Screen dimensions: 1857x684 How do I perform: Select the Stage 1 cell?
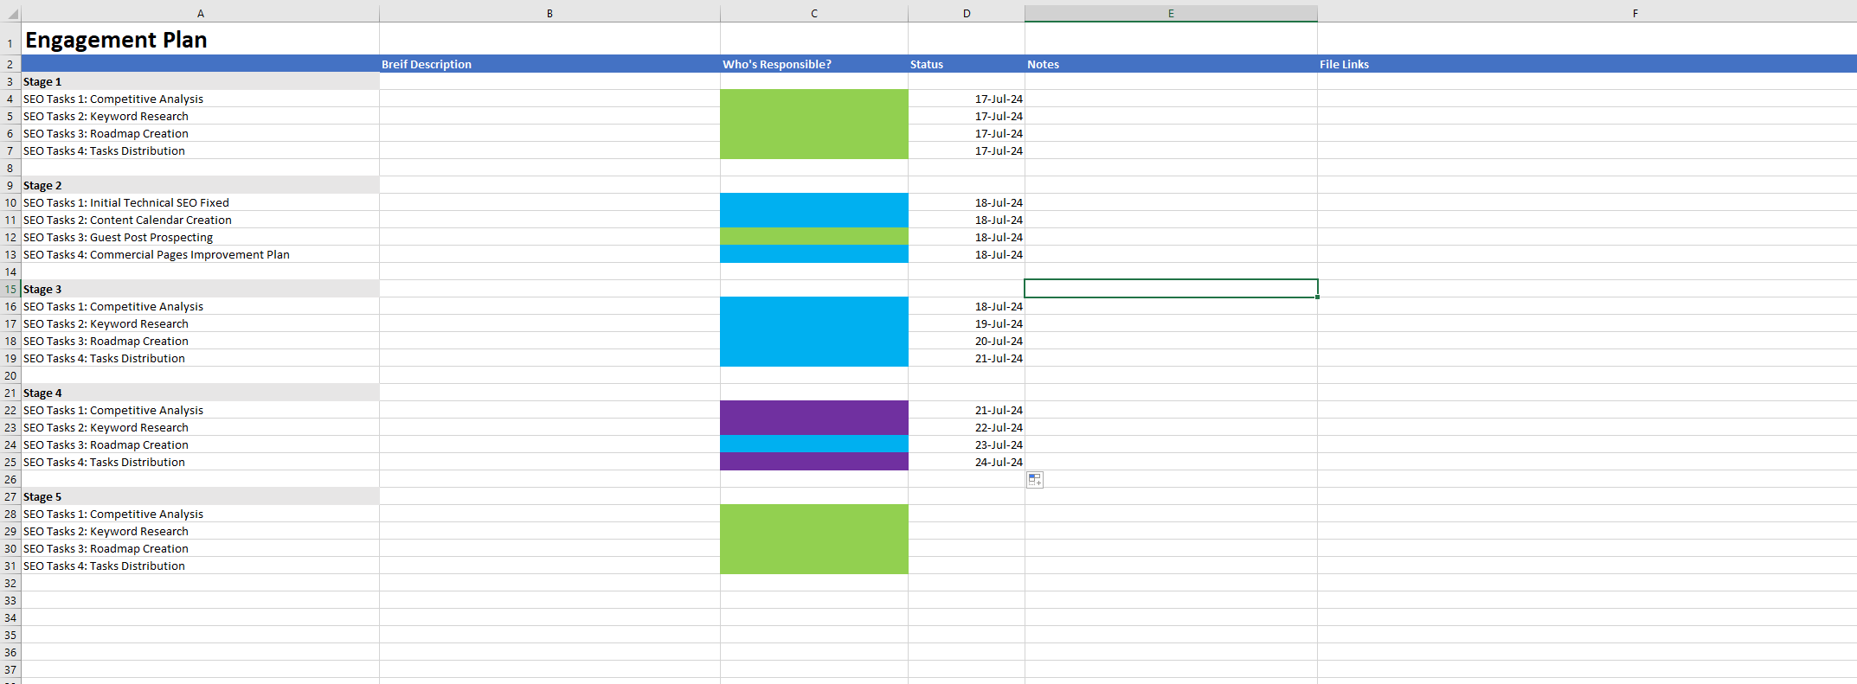click(x=201, y=81)
